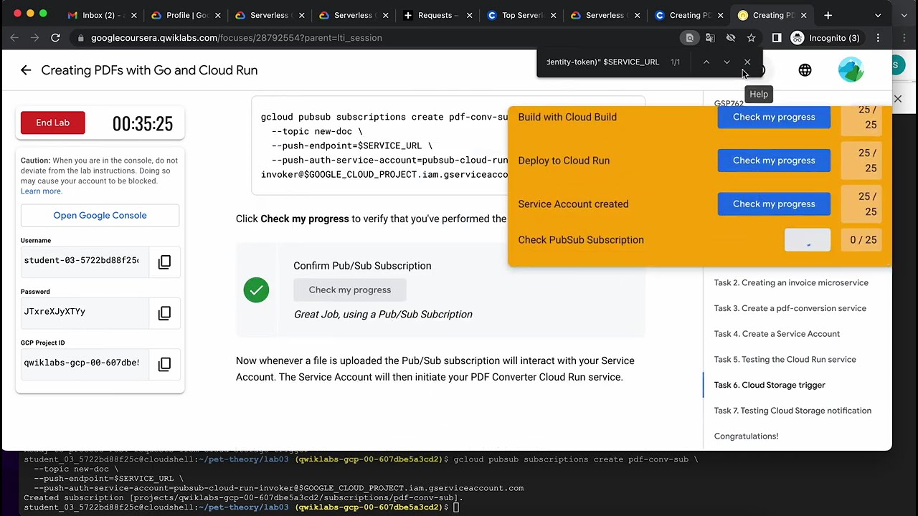Screen dimensions: 918x516
Task: Click the 0 / 25 score text
Action: (x=863, y=240)
